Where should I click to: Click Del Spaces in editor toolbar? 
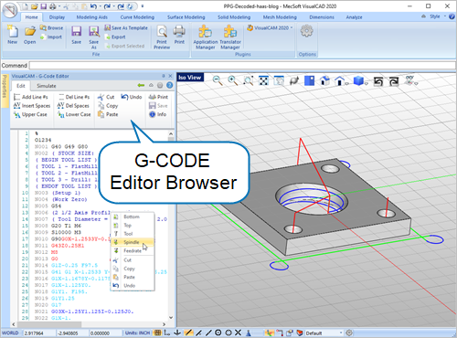pyautogui.click(x=73, y=106)
